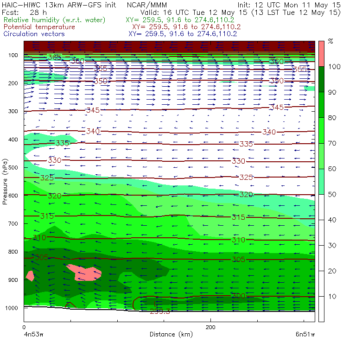Select the blue XY coordinates line

click(x=183, y=34)
